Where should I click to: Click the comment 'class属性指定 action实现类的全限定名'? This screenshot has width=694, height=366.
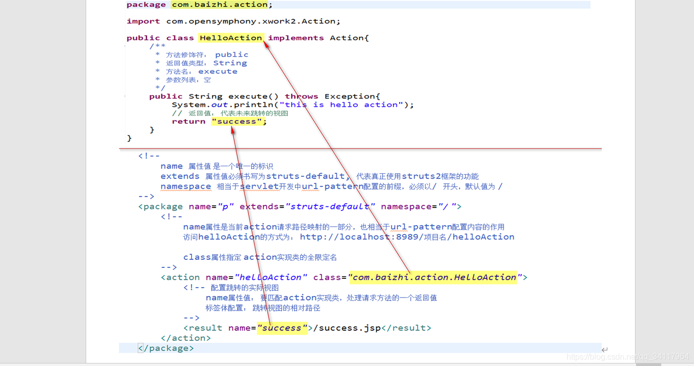[x=260, y=257]
